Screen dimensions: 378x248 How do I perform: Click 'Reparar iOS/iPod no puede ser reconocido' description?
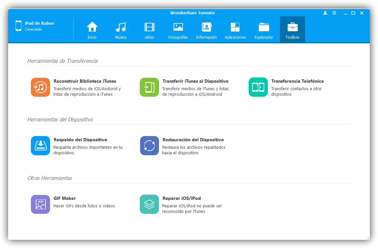coord(192,209)
